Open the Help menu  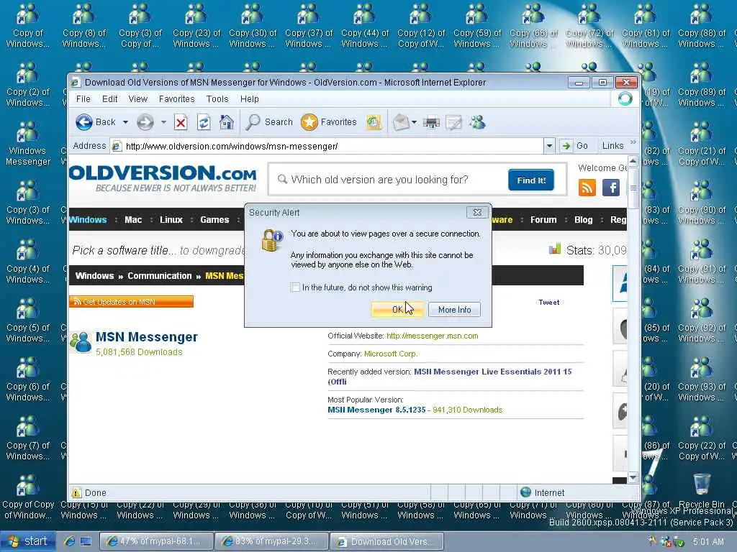click(250, 99)
